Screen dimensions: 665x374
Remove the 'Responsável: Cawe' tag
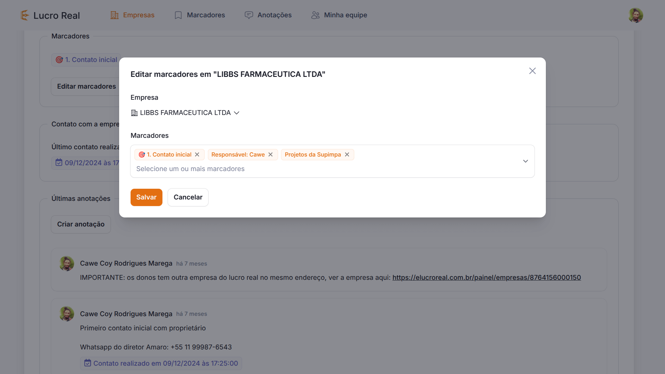[x=271, y=154]
